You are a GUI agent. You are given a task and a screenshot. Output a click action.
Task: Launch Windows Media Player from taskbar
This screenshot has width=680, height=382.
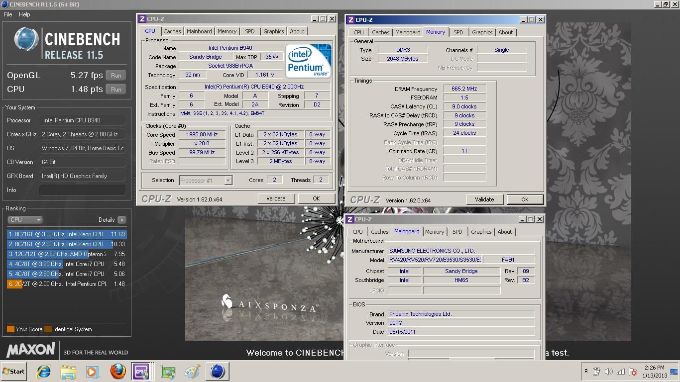coord(92,372)
